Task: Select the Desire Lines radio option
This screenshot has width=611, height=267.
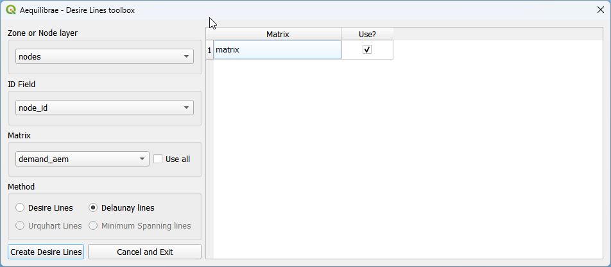Action: (19, 207)
